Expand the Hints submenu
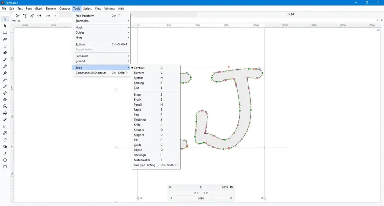The height and width of the screenshot is (206, 384). tap(101, 38)
